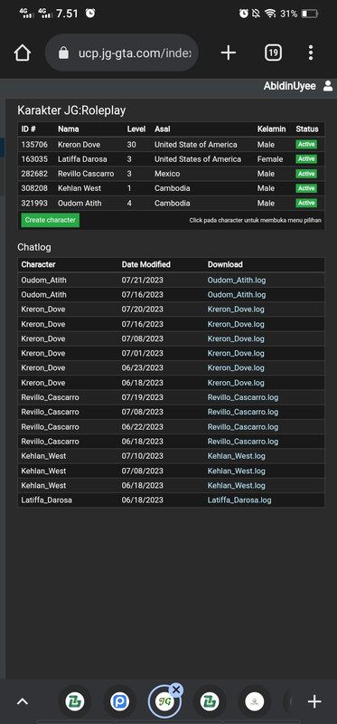The height and width of the screenshot is (724, 337).
Task: Tap the Wi-Fi status bar icon
Action: point(270,14)
